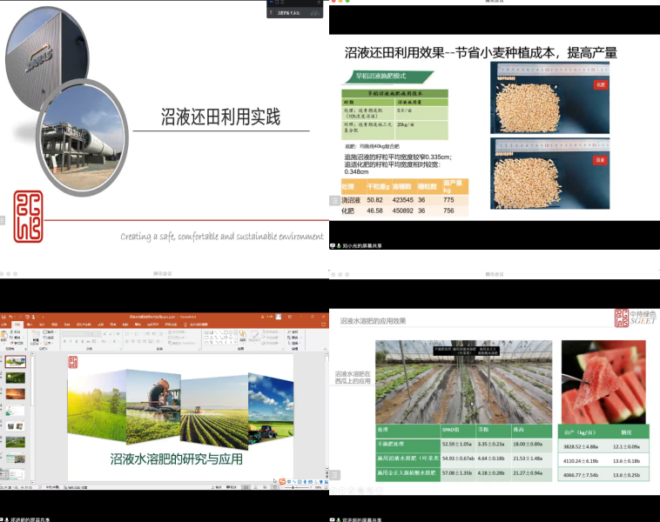Open the 幻灯片放映 ribbon tab

(x=84, y=325)
